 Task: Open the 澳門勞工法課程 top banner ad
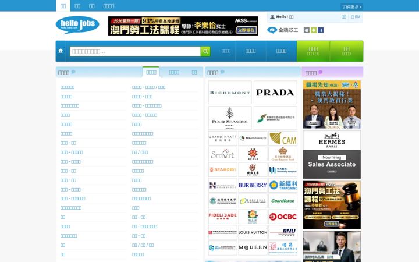point(183,26)
